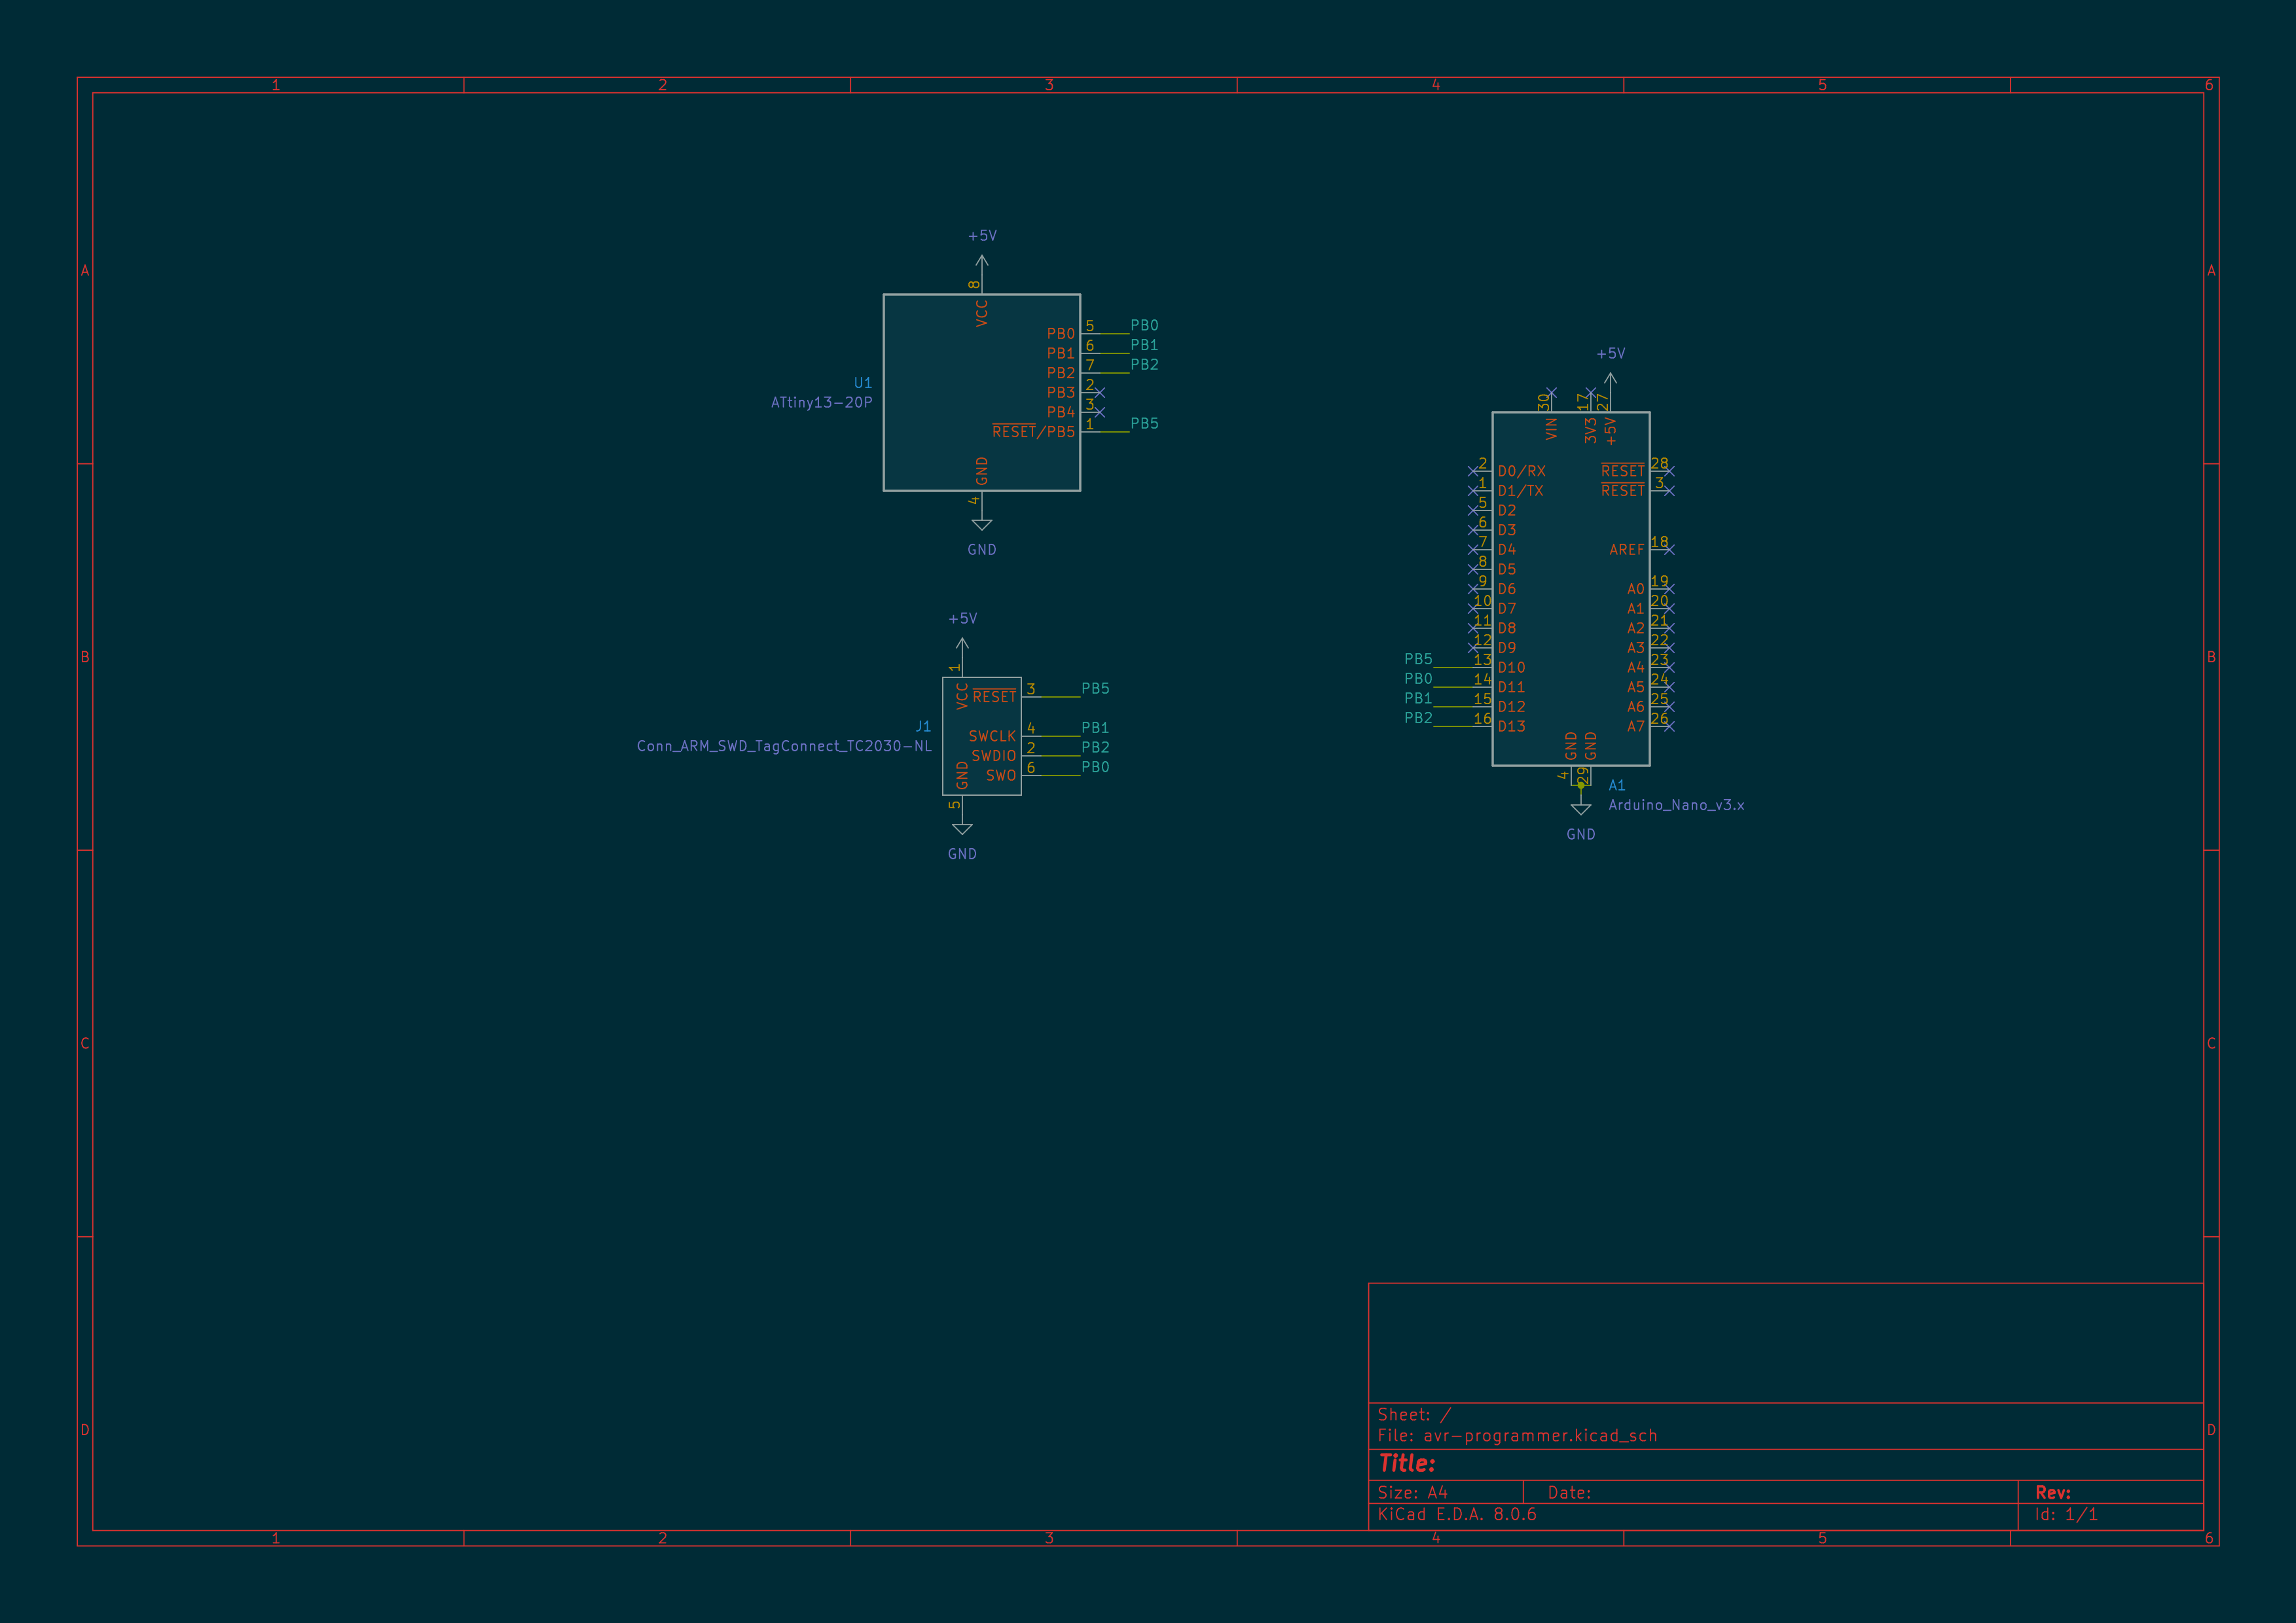Select the Conn_ARM_SWD_TagConnect_TC2030-NL value text
This screenshot has height=1623, width=2296.
click(x=784, y=747)
